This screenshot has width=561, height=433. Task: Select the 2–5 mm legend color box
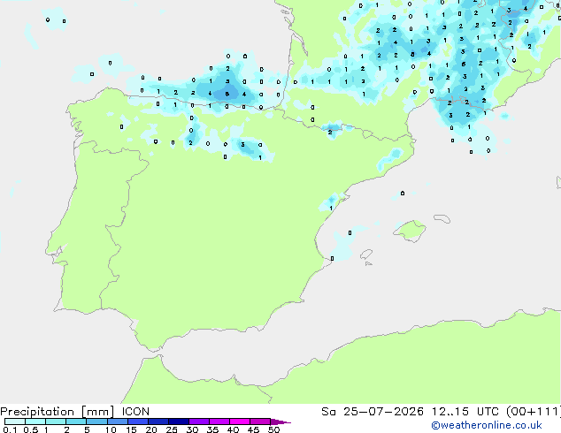coord(76,422)
